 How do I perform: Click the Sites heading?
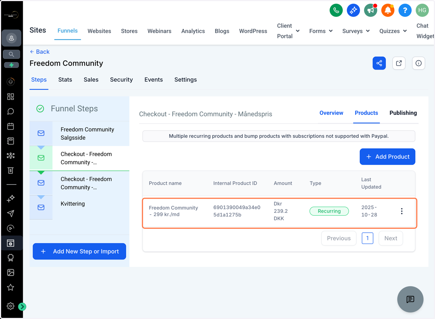click(x=38, y=30)
